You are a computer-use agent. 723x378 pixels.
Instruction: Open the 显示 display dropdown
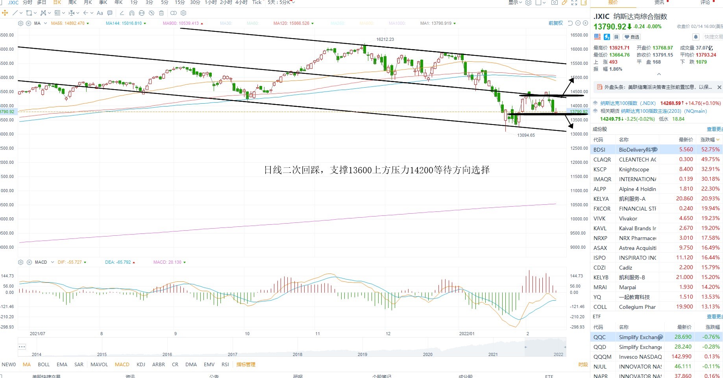pos(515,2)
